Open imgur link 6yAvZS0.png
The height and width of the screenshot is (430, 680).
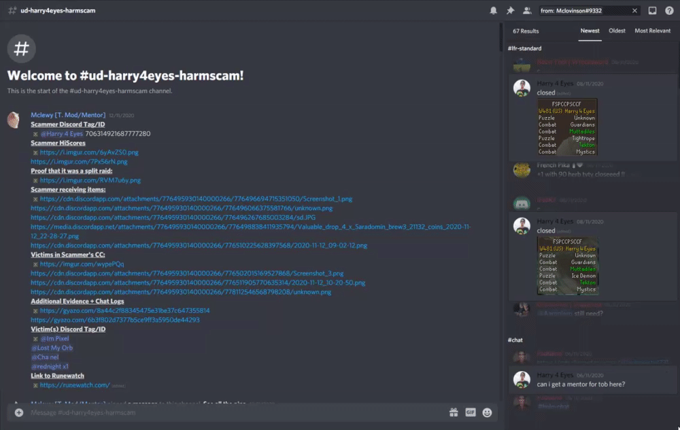[x=89, y=152]
